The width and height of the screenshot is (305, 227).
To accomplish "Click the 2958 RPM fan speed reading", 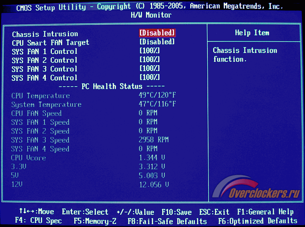I will pyautogui.click(x=154, y=140).
